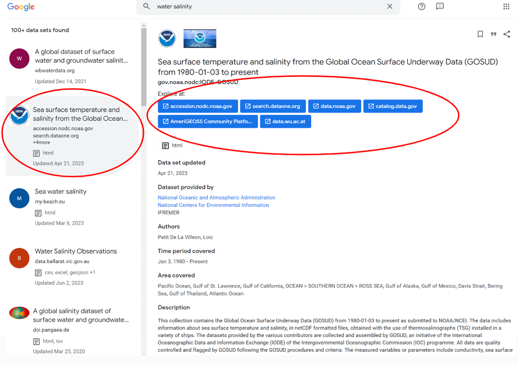Select Water Salinity Observations dataset result
Image resolution: width=518 pixels, height=365 pixels.
[71, 267]
